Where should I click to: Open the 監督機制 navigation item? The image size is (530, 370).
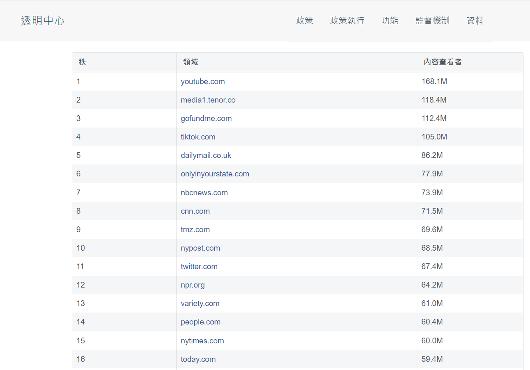[x=433, y=21]
